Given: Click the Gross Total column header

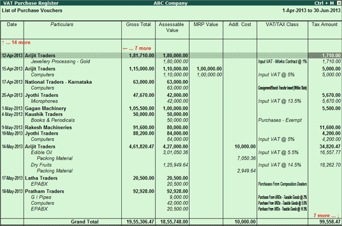Looking at the screenshot, I should pyautogui.click(x=138, y=24).
